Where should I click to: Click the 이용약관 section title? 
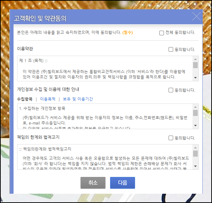pos(25,49)
